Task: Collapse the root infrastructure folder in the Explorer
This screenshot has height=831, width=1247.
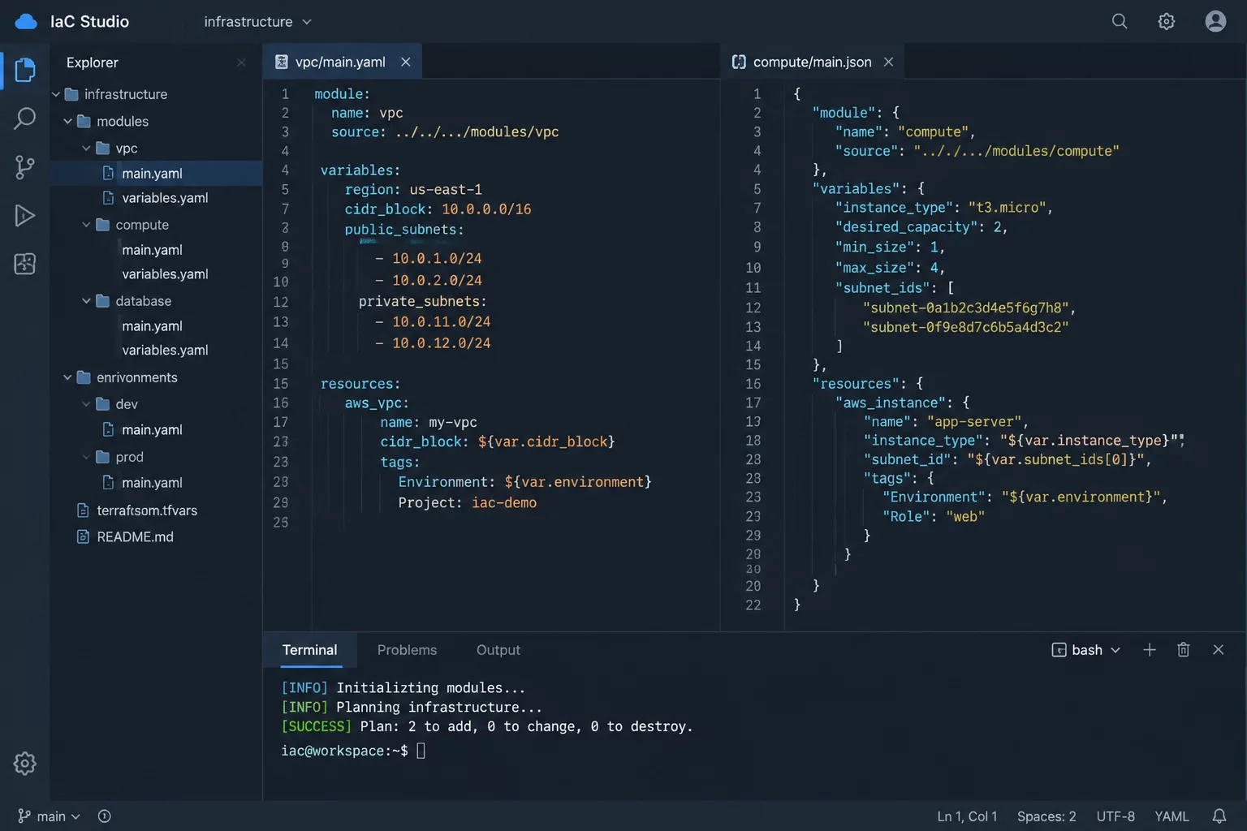Action: point(56,95)
